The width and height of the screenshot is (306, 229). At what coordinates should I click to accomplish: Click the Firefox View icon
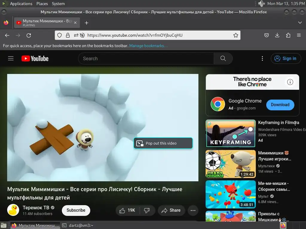[6, 23]
